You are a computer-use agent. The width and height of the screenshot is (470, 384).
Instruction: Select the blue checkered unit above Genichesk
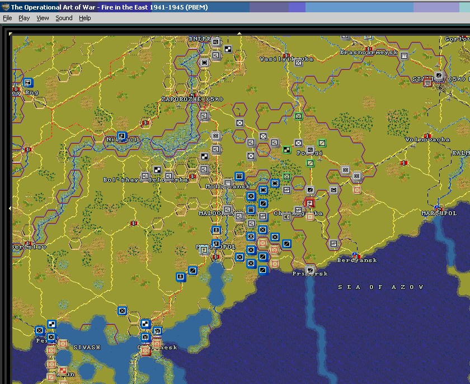pyautogui.click(x=145, y=324)
